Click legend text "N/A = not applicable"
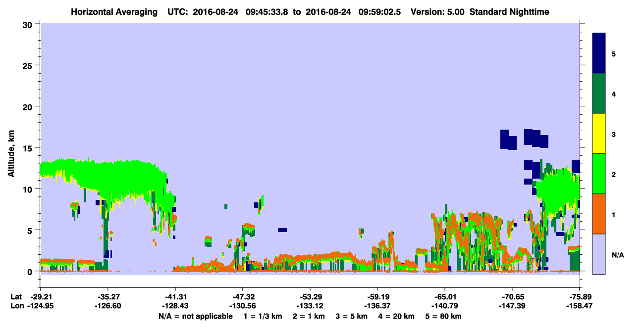 point(195,316)
